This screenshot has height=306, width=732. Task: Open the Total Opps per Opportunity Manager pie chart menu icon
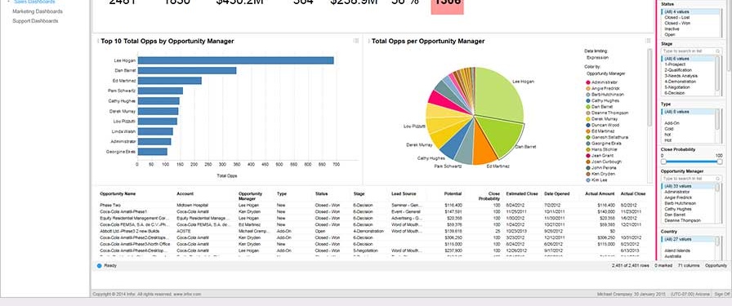coord(648,41)
